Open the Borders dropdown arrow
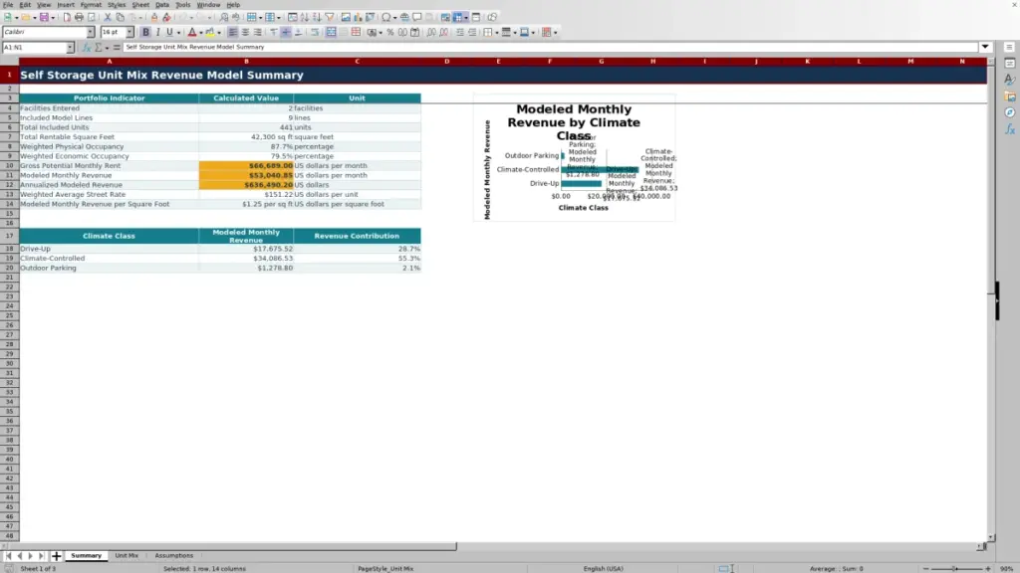The image size is (1020, 573). click(x=497, y=32)
